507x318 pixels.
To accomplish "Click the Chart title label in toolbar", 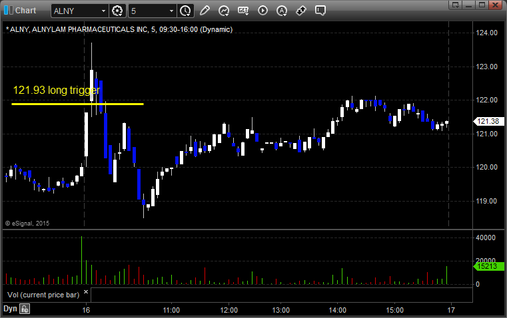I will (25, 11).
